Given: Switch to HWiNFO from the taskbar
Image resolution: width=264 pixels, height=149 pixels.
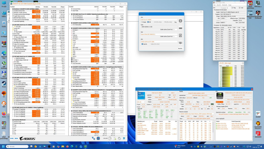Looking at the screenshot, I should (x=85, y=146).
